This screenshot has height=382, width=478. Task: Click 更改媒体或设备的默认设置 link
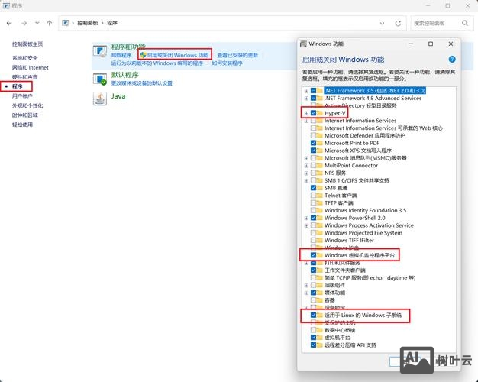point(142,83)
